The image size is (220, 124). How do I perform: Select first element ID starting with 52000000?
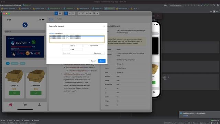[x=77, y=36]
